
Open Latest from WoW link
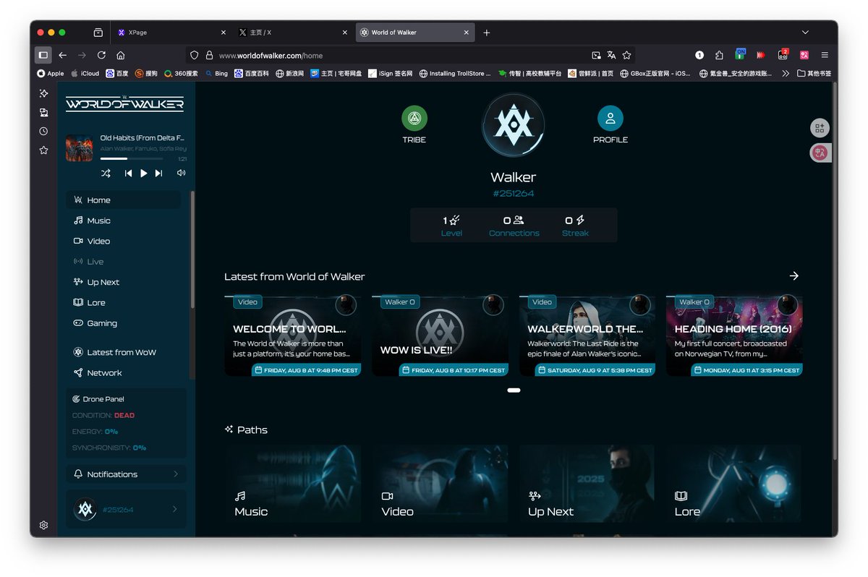[123, 352]
